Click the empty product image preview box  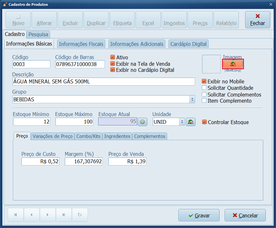click(x=211, y=64)
